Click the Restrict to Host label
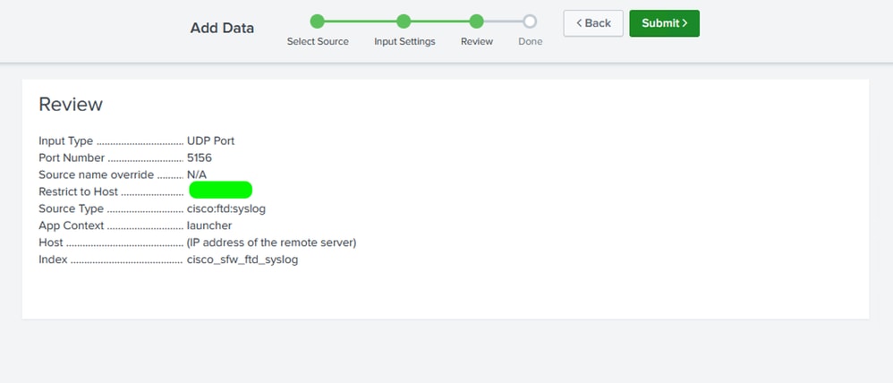The width and height of the screenshot is (893, 383). [79, 191]
